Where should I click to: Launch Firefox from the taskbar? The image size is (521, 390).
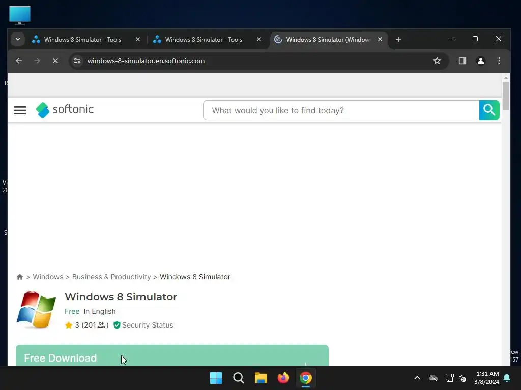tap(283, 378)
